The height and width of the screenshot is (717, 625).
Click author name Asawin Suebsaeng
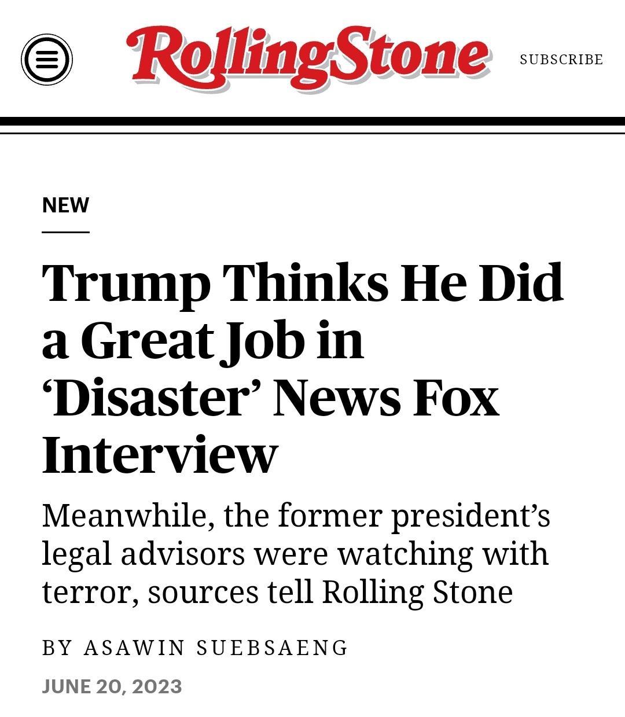[216, 648]
